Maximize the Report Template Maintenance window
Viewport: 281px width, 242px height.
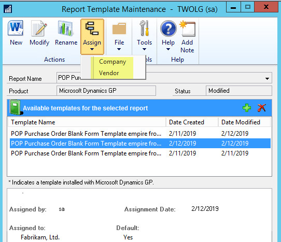tap(248, 7)
